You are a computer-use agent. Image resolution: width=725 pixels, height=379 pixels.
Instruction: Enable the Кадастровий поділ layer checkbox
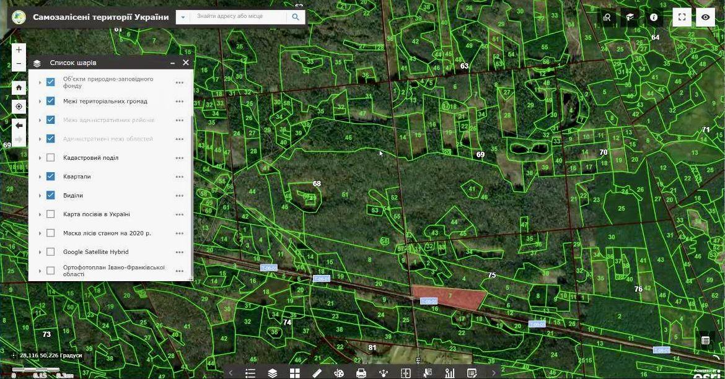tap(51, 158)
